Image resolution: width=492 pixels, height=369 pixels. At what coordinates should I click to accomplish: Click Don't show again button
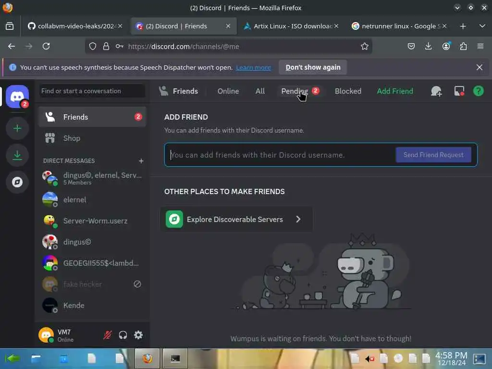313,67
